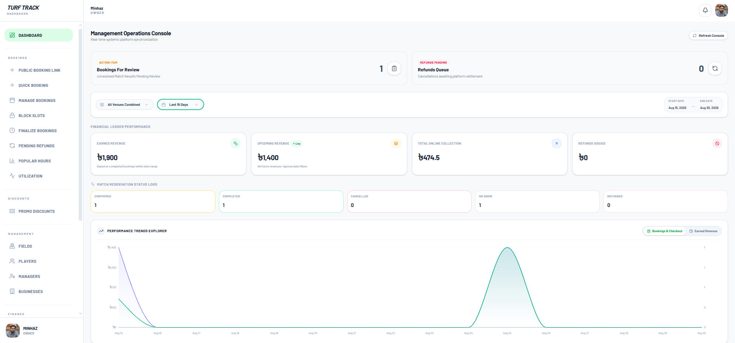This screenshot has height=343, width=735.
Task: Click plus icon beside Quick Booking
Action: (12, 85)
